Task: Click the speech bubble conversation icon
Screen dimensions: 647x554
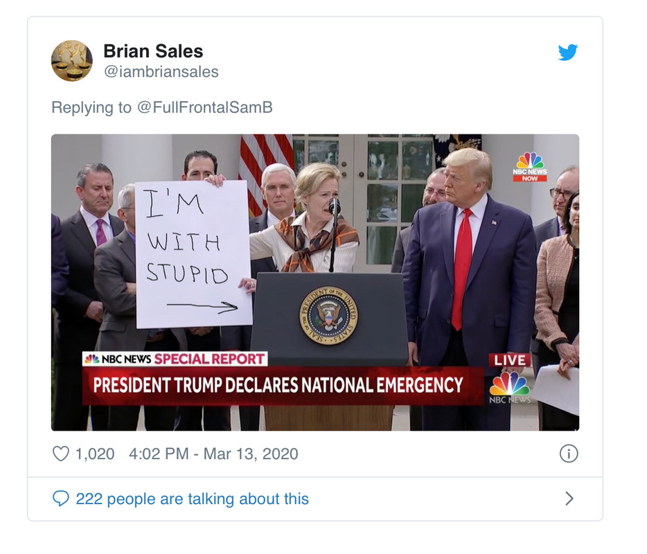Action: 62,499
